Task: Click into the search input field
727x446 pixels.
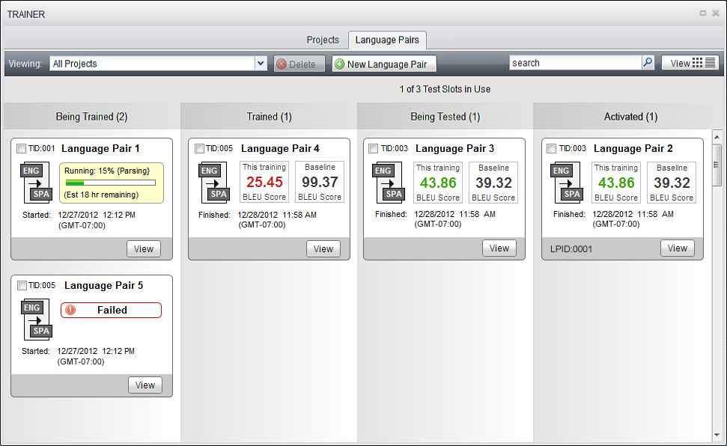Action: (574, 64)
